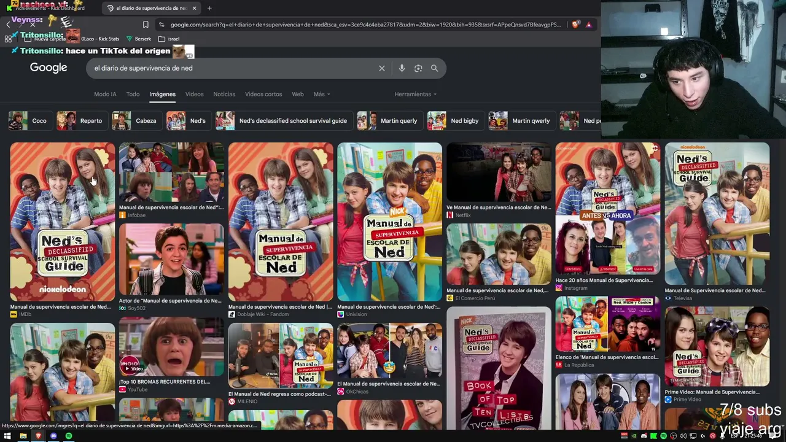Select the 'el diario de supervivencia' tab
The width and height of the screenshot is (786, 442).
[151, 8]
